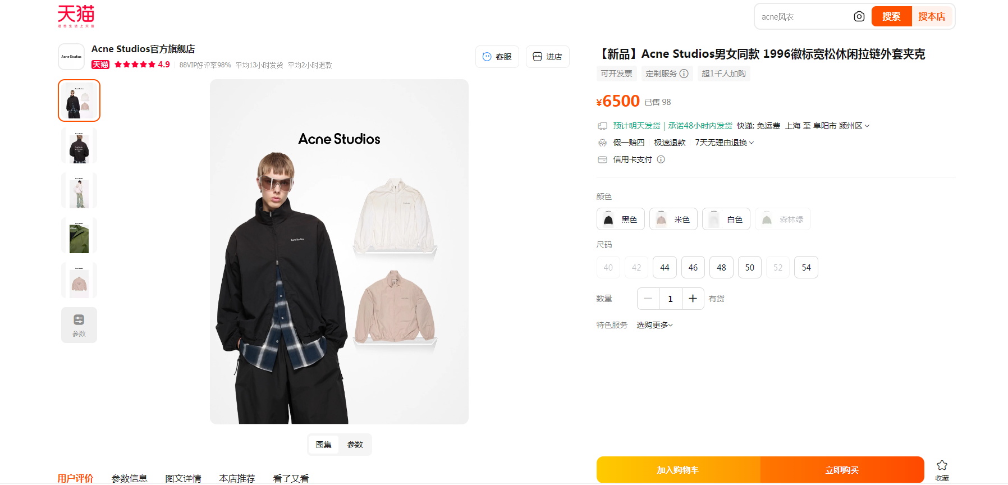Click the favorite star icon
The image size is (1008, 485).
tap(942, 465)
